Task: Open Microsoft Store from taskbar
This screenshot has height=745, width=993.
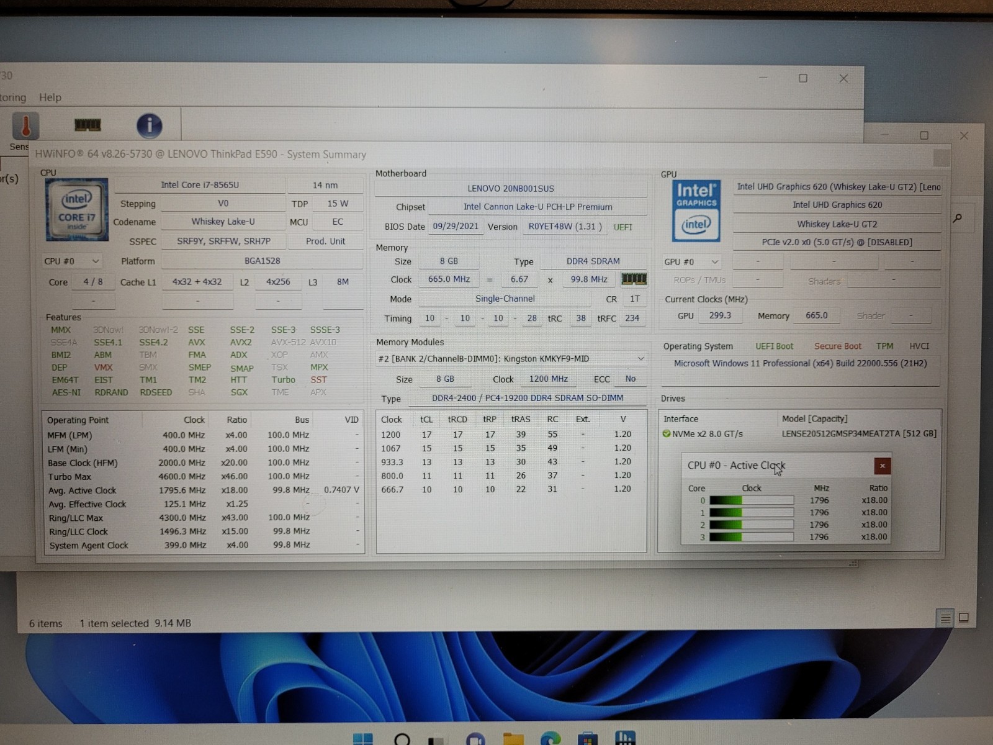Action: click(x=587, y=739)
